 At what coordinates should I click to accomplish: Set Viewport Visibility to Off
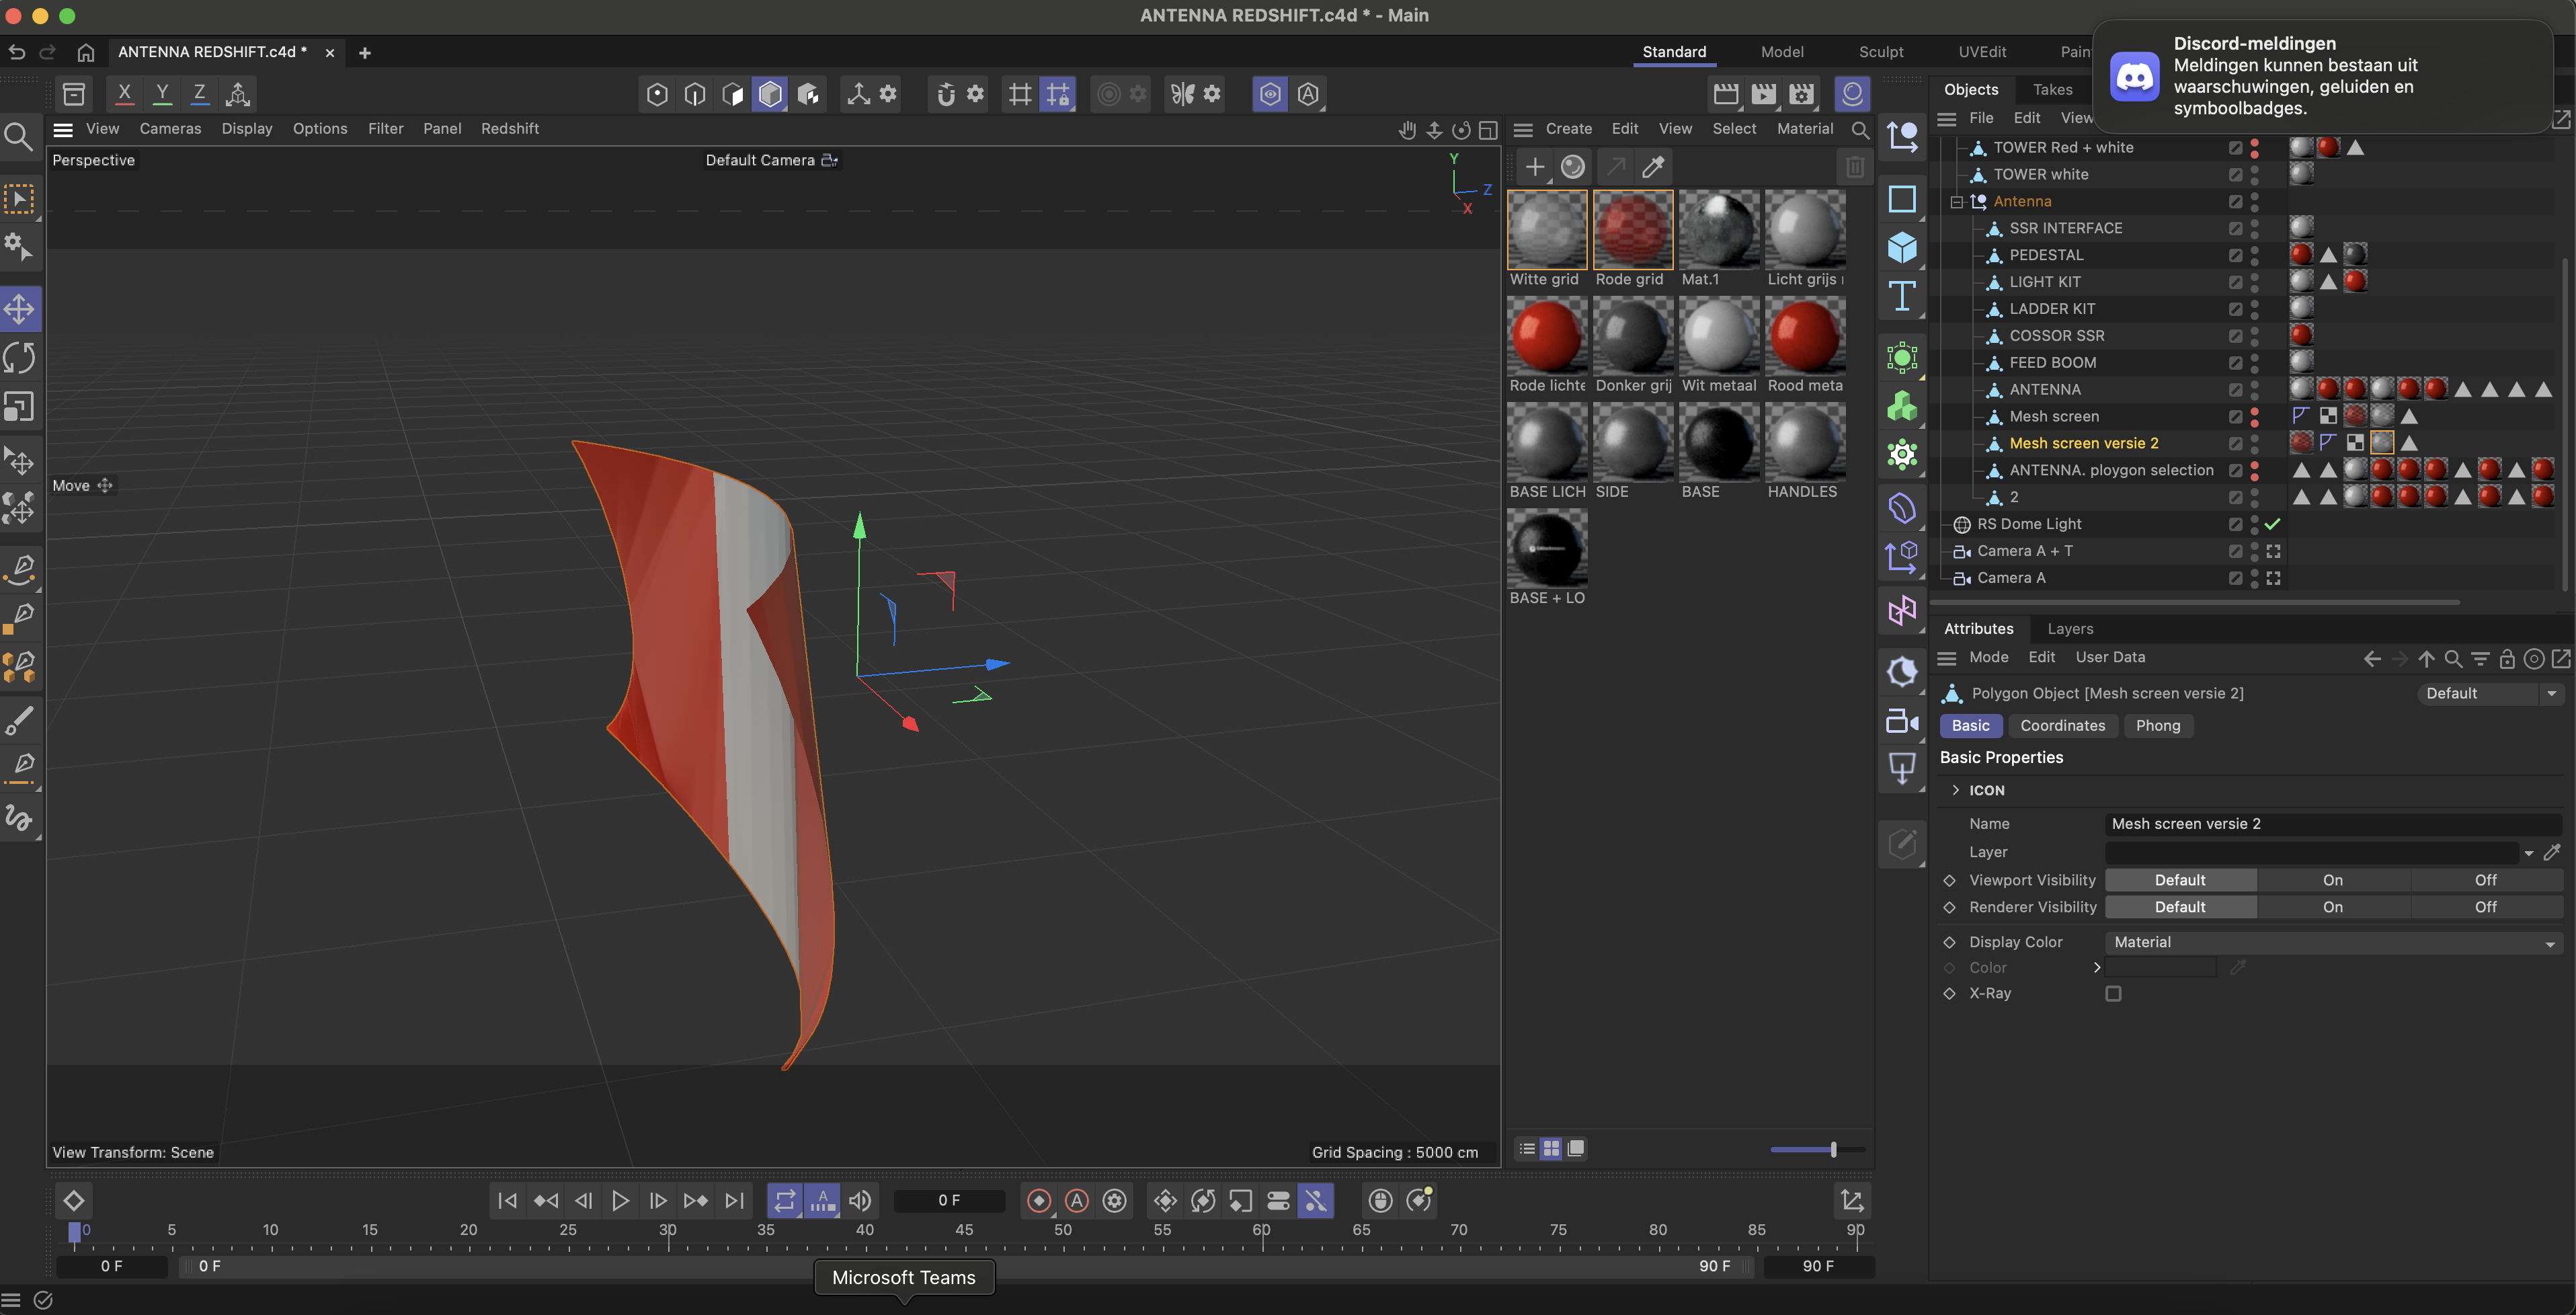2485,880
